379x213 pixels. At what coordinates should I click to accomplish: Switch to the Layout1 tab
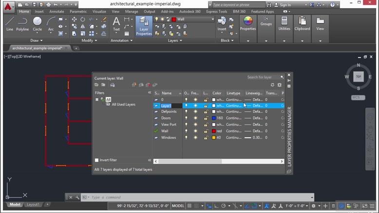tap(33, 204)
